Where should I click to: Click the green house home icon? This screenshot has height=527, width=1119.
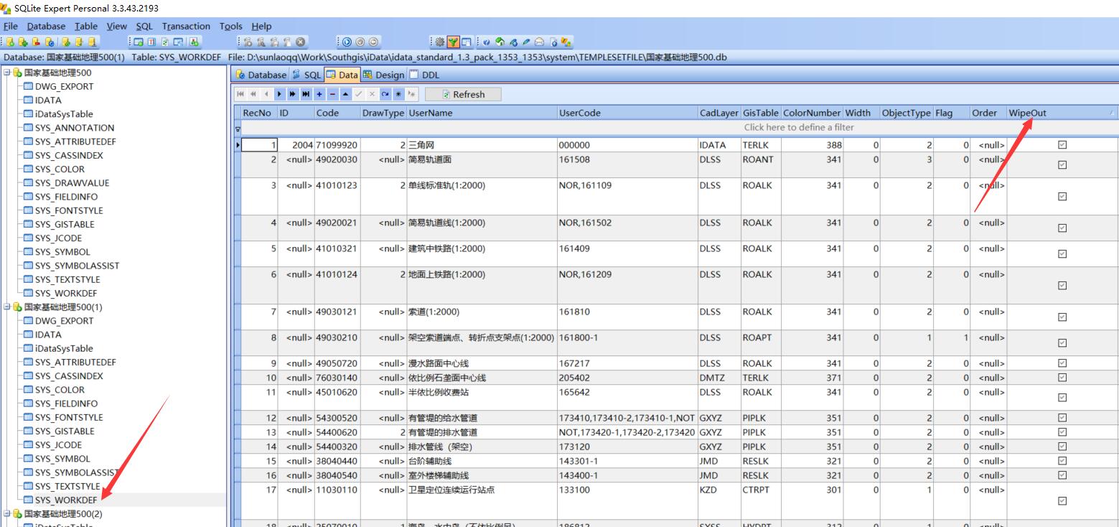(499, 42)
